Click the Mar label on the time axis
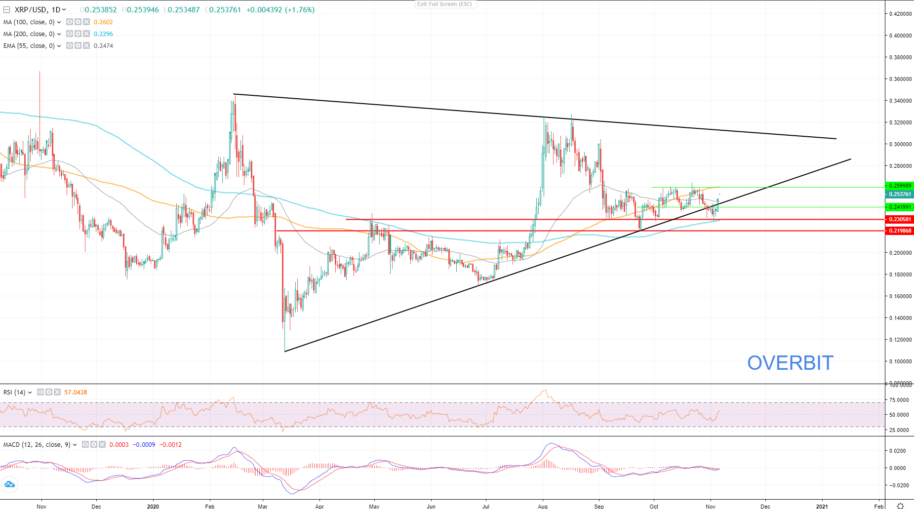Viewport: 914px width, 509px height. [263, 506]
